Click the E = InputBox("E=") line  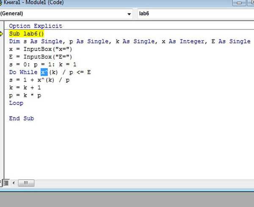[40, 56]
